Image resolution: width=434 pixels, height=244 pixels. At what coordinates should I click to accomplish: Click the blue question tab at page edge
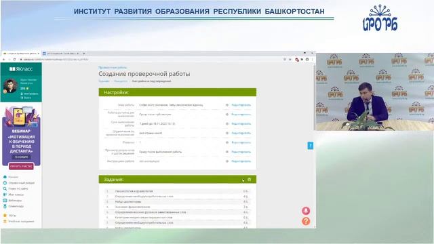tap(311, 146)
